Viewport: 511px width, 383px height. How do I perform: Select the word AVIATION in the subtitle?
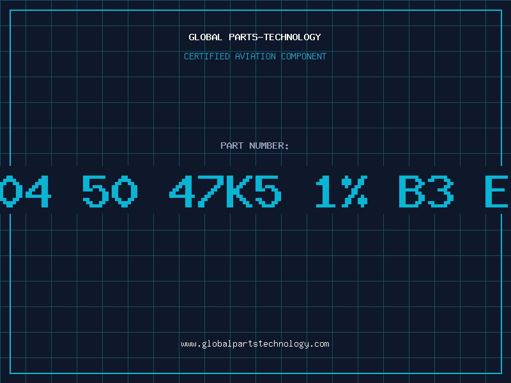[x=255, y=56]
